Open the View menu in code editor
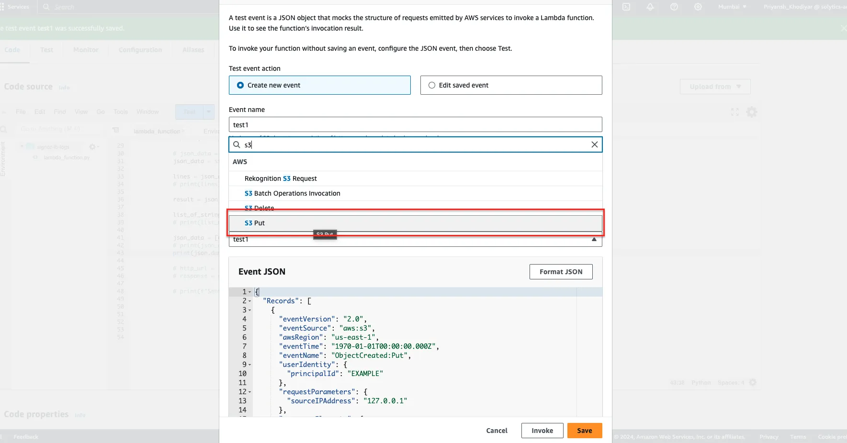 tap(81, 112)
